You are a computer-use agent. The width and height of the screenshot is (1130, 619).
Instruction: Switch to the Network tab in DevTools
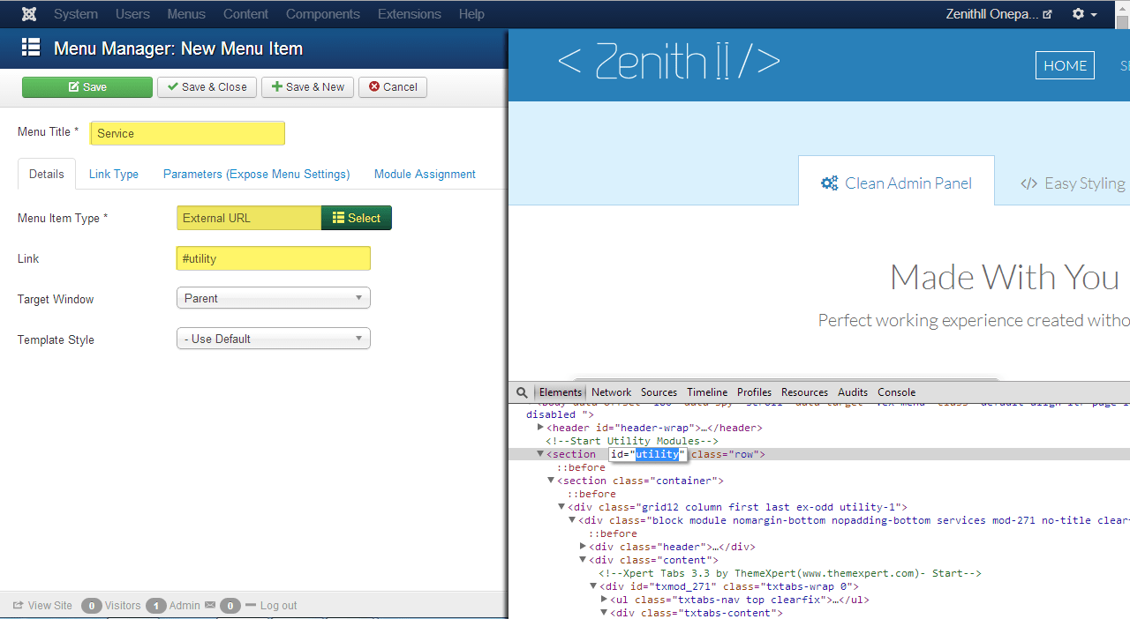tap(611, 392)
